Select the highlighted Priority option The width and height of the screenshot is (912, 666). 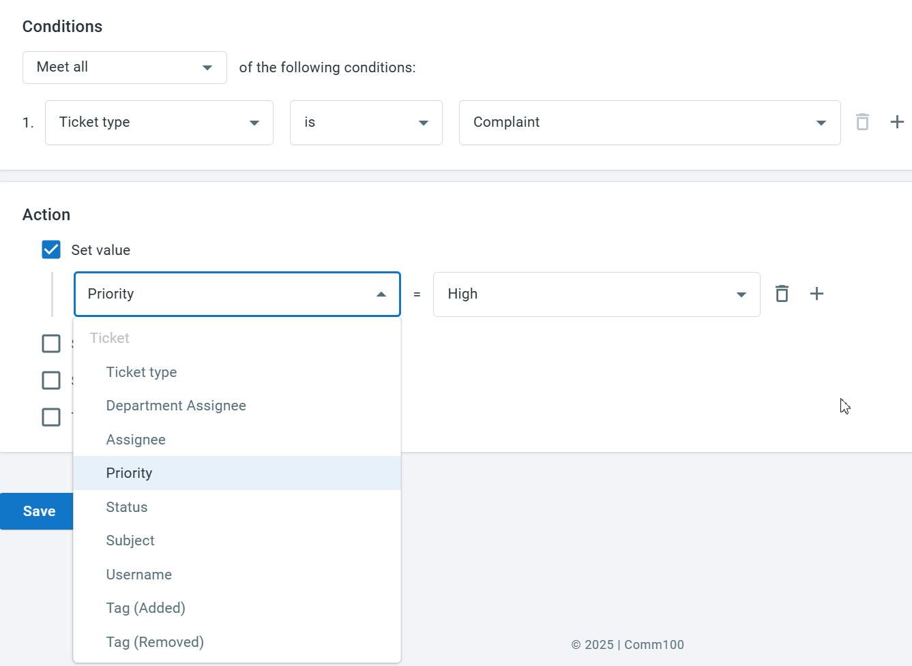(x=237, y=473)
